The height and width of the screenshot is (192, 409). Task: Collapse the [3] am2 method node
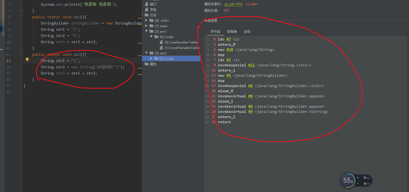[x=146, y=53]
